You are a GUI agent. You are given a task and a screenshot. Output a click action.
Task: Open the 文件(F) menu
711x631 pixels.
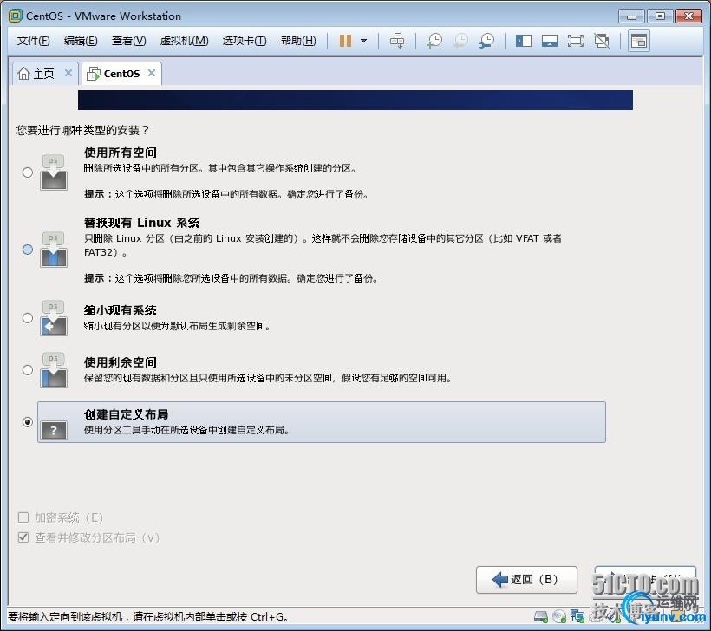33,41
